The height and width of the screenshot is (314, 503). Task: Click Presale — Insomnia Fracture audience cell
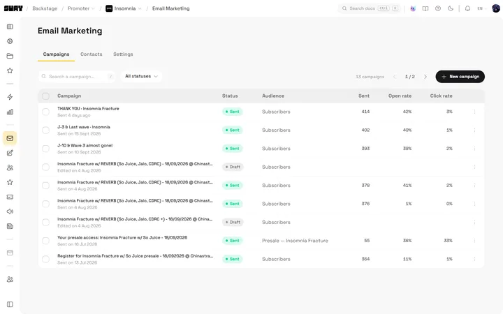[x=295, y=241]
